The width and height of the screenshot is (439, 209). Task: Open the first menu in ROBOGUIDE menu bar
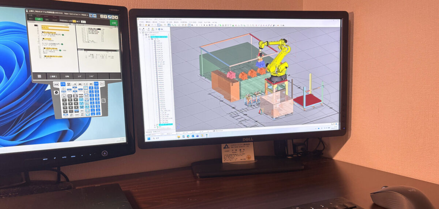click(x=140, y=22)
